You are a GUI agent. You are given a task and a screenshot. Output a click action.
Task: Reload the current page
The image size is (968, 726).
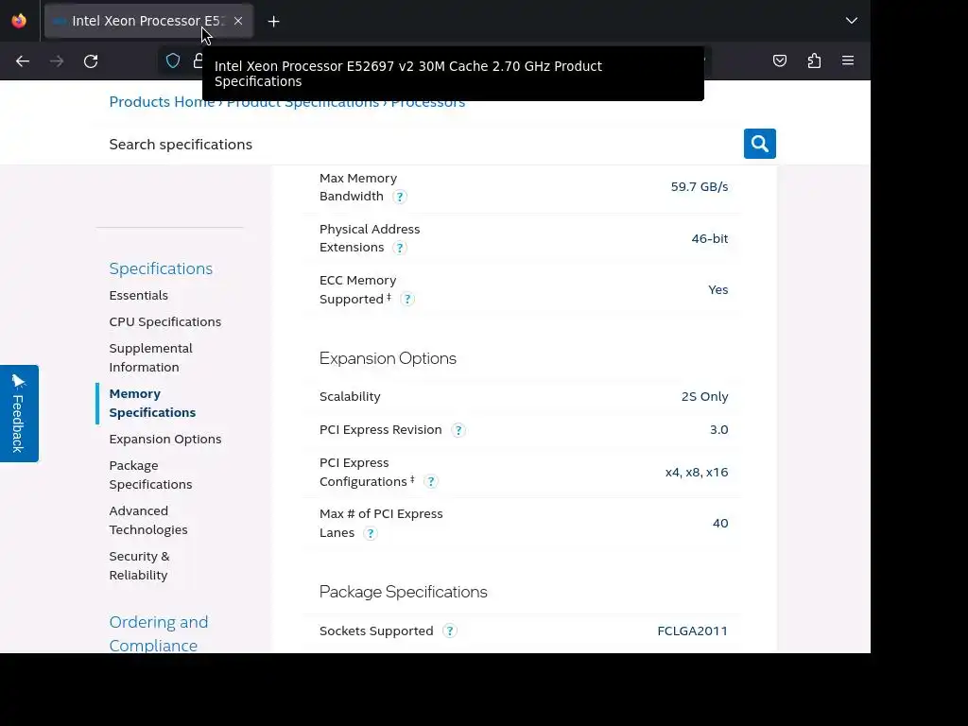click(91, 61)
